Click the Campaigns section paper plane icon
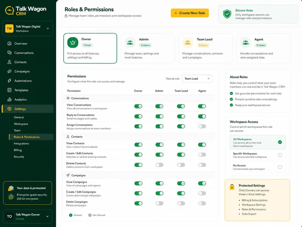The height and width of the screenshot is (227, 302). 68,175
